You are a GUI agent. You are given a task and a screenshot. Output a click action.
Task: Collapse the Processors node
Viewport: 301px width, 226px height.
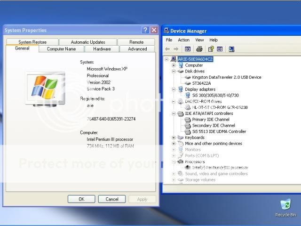point(174,161)
